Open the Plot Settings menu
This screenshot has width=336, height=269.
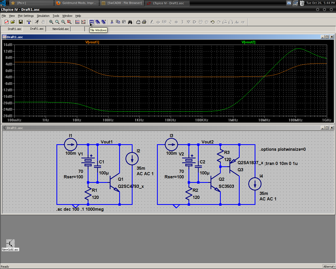[26, 16]
